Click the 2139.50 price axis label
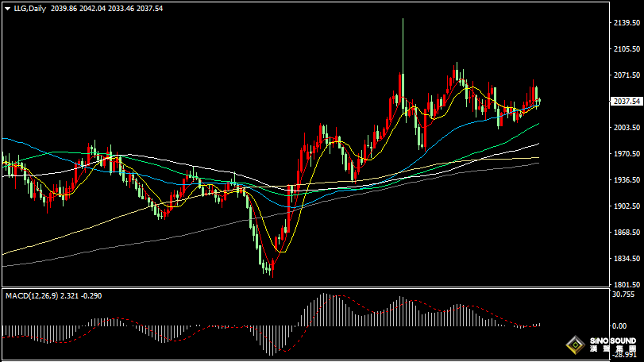This screenshot has height=362, width=644. point(627,23)
